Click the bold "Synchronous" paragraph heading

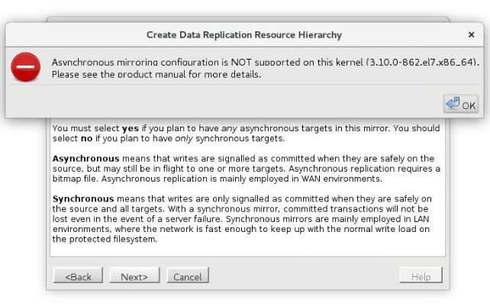78,198
